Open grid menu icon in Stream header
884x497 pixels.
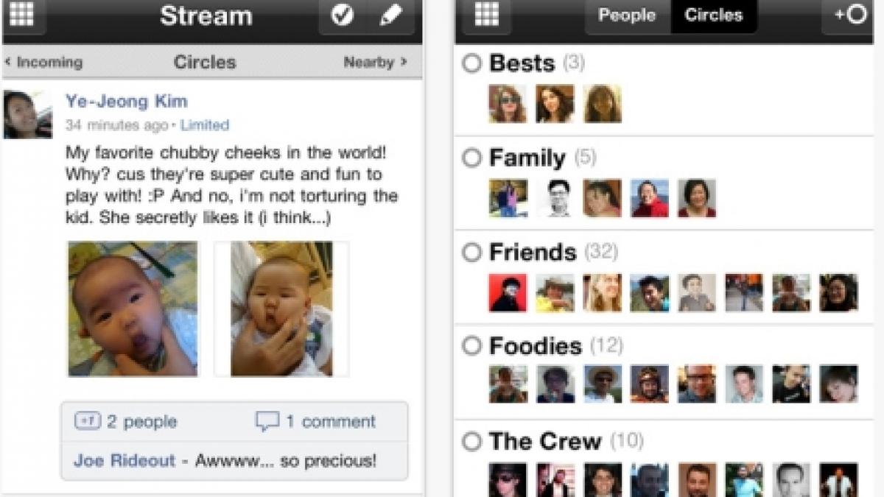(23, 15)
